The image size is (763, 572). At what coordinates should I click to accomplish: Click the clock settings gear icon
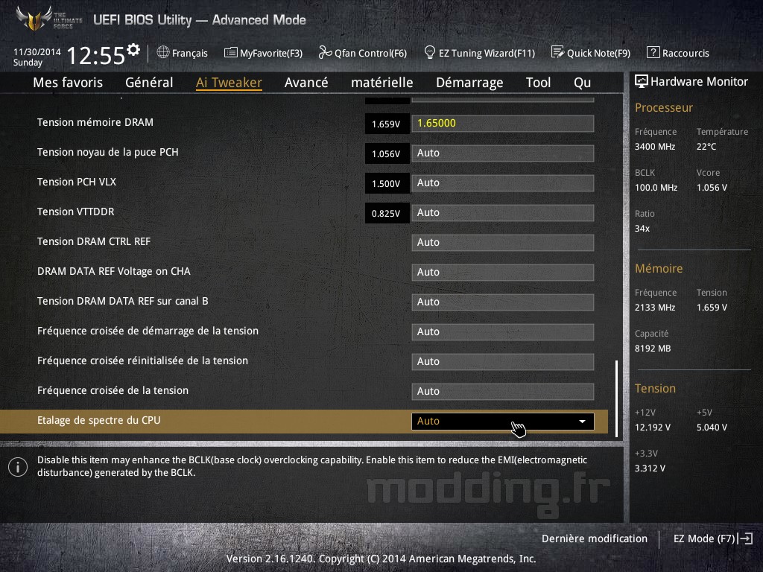click(x=133, y=49)
